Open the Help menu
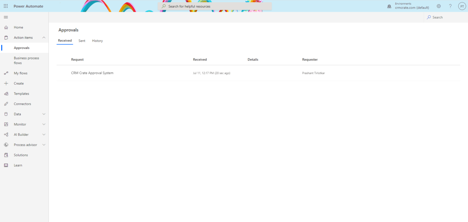468x222 pixels. pyautogui.click(x=450, y=6)
